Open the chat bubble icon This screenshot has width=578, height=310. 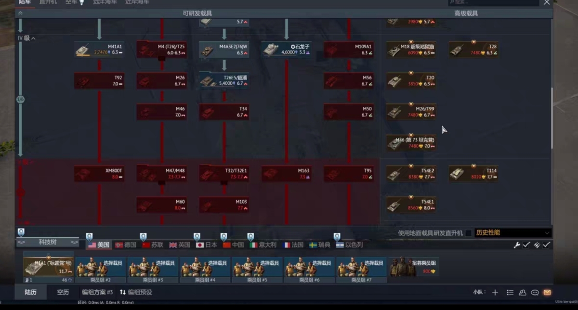coord(535,292)
